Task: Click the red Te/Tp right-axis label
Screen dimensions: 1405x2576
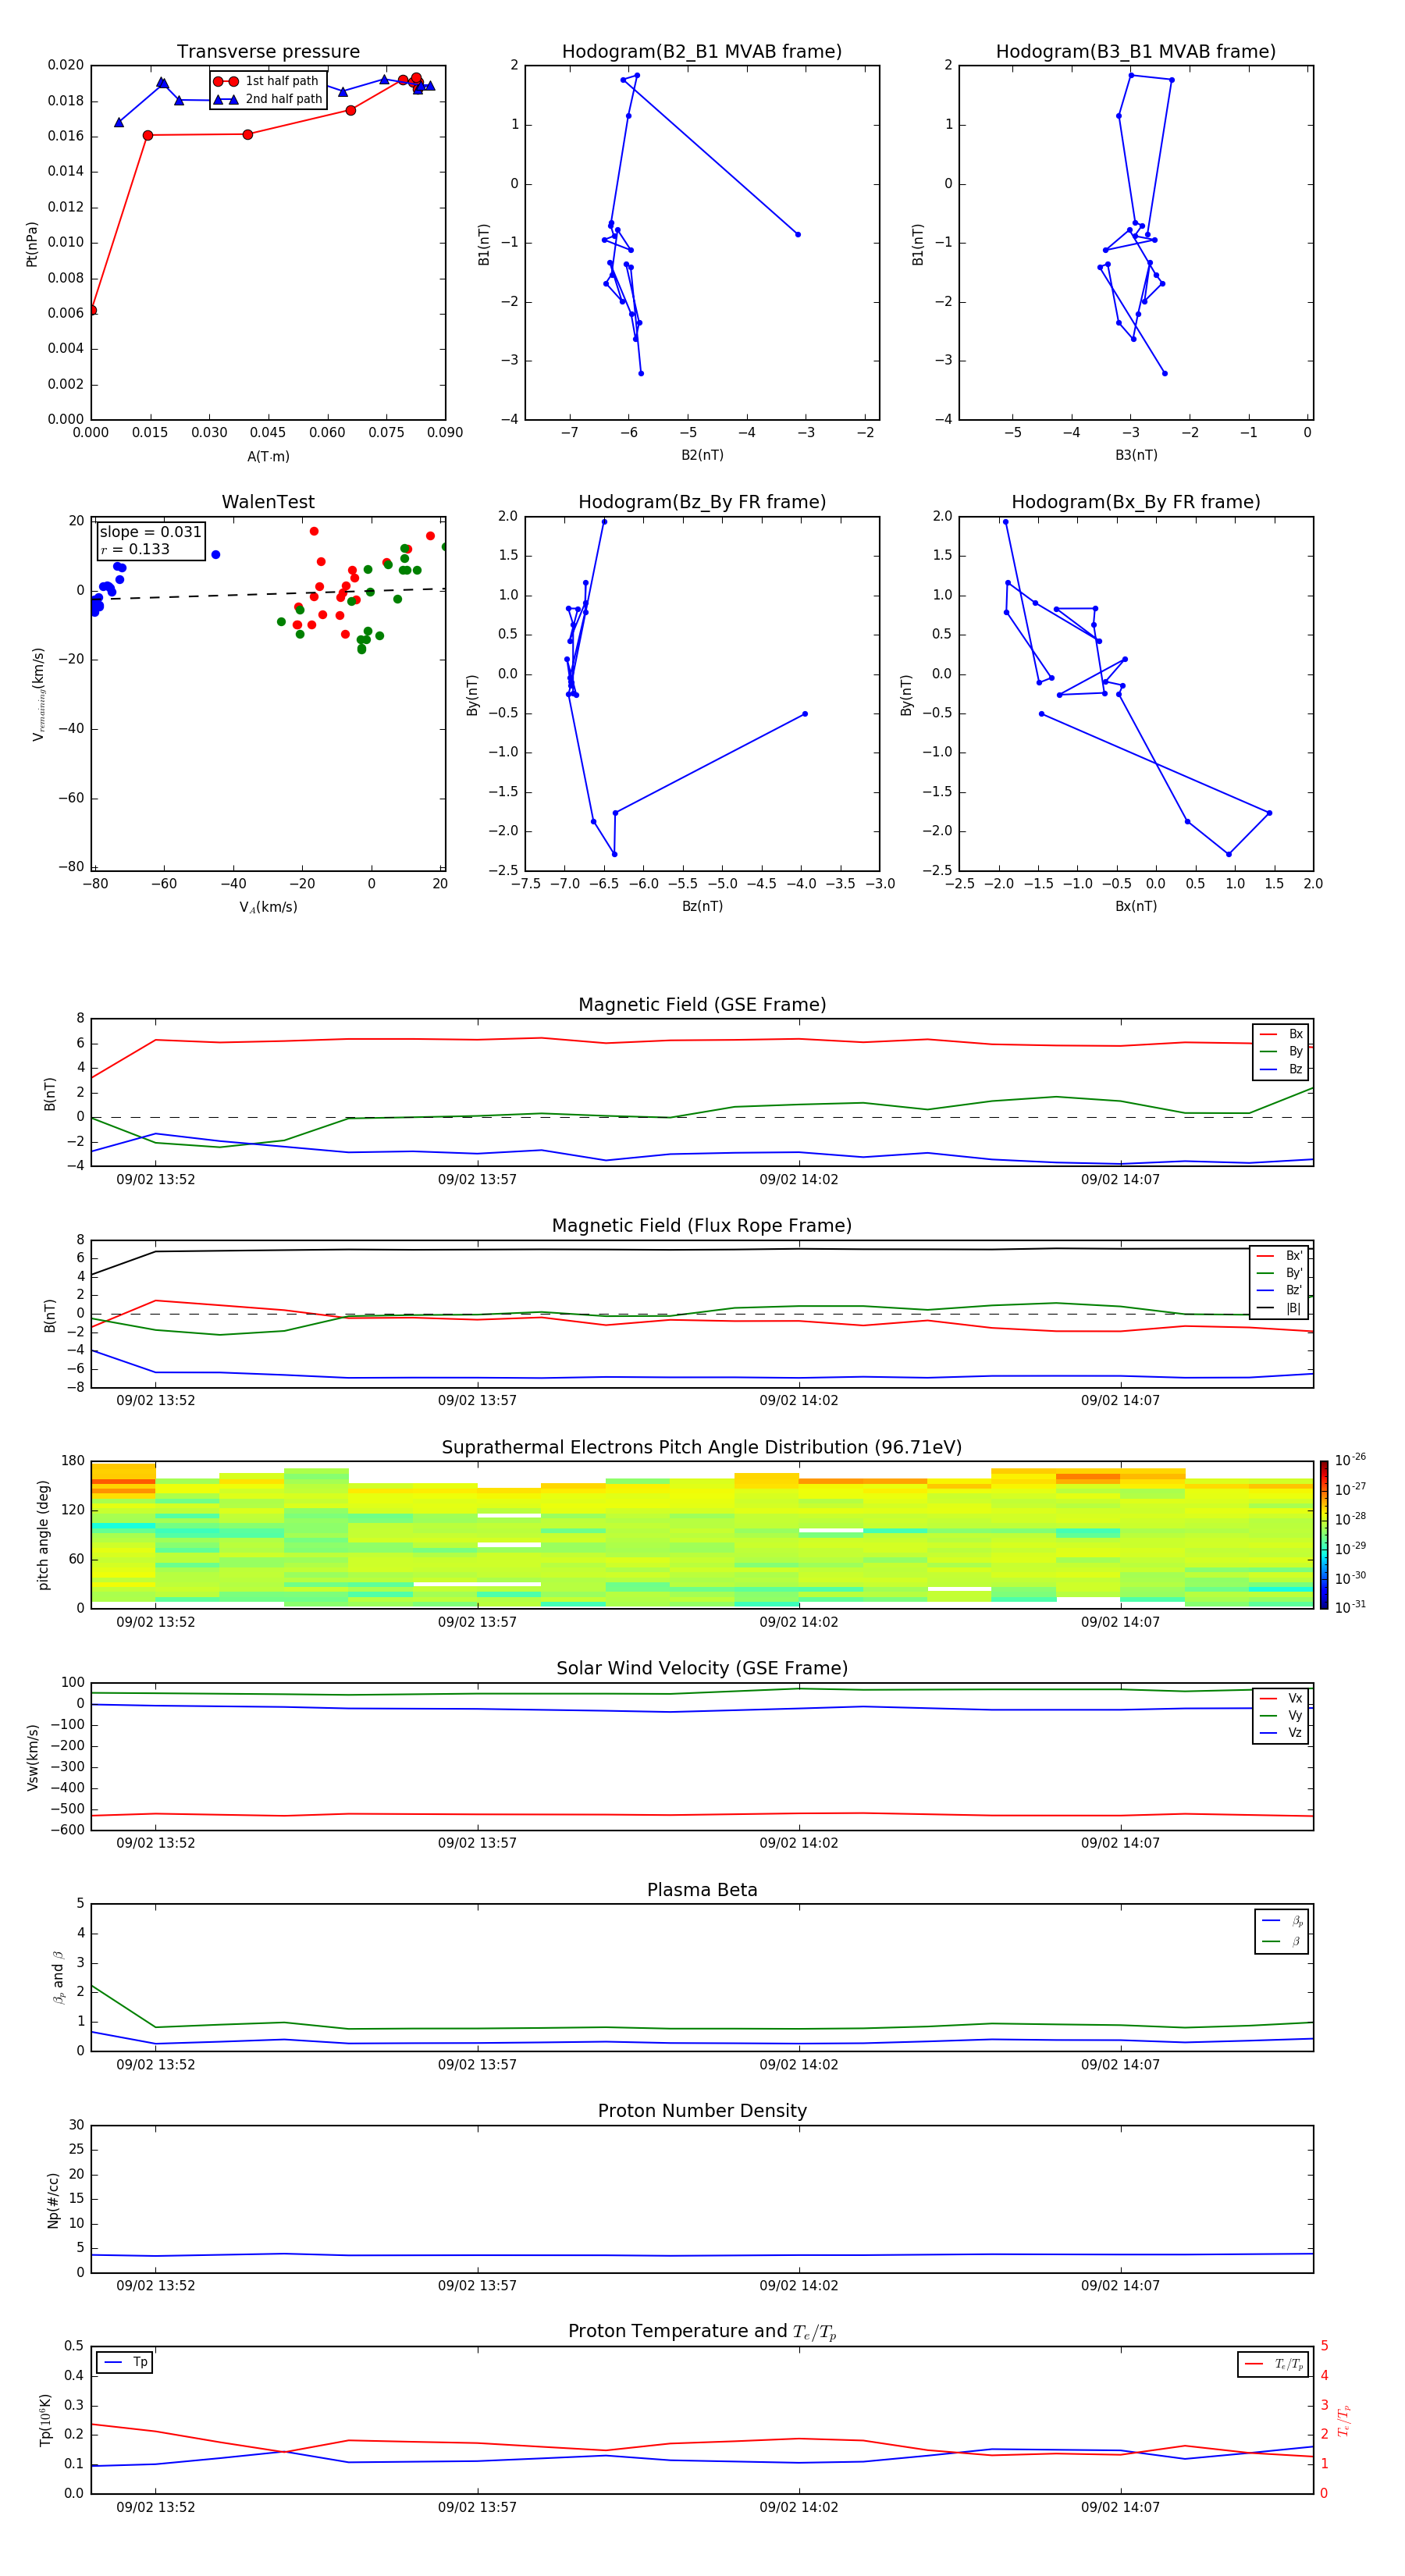Action: click(1345, 2421)
